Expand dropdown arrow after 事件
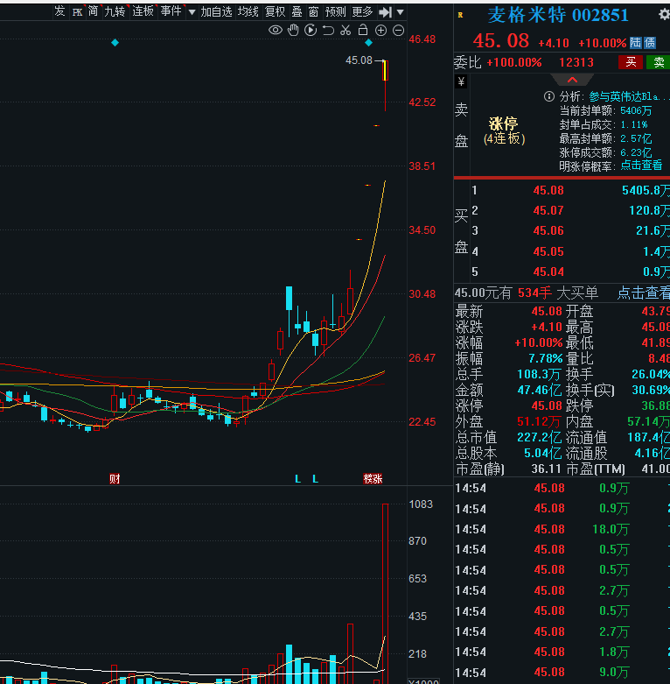The width and height of the screenshot is (670, 684). (190, 11)
